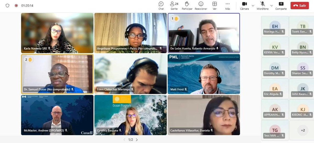Click KENYA Ver participant tile KV
Image resolution: width=314 pixels, height=143 pixels.
coord(275,47)
